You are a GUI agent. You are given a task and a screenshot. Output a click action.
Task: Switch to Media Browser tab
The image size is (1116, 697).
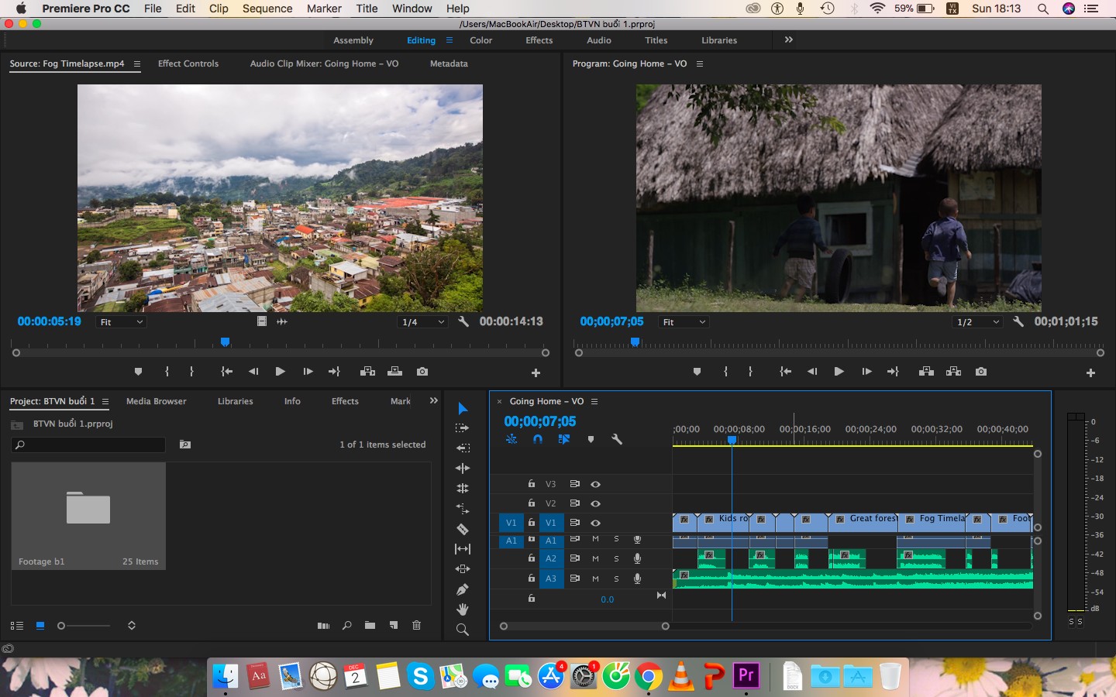157,401
